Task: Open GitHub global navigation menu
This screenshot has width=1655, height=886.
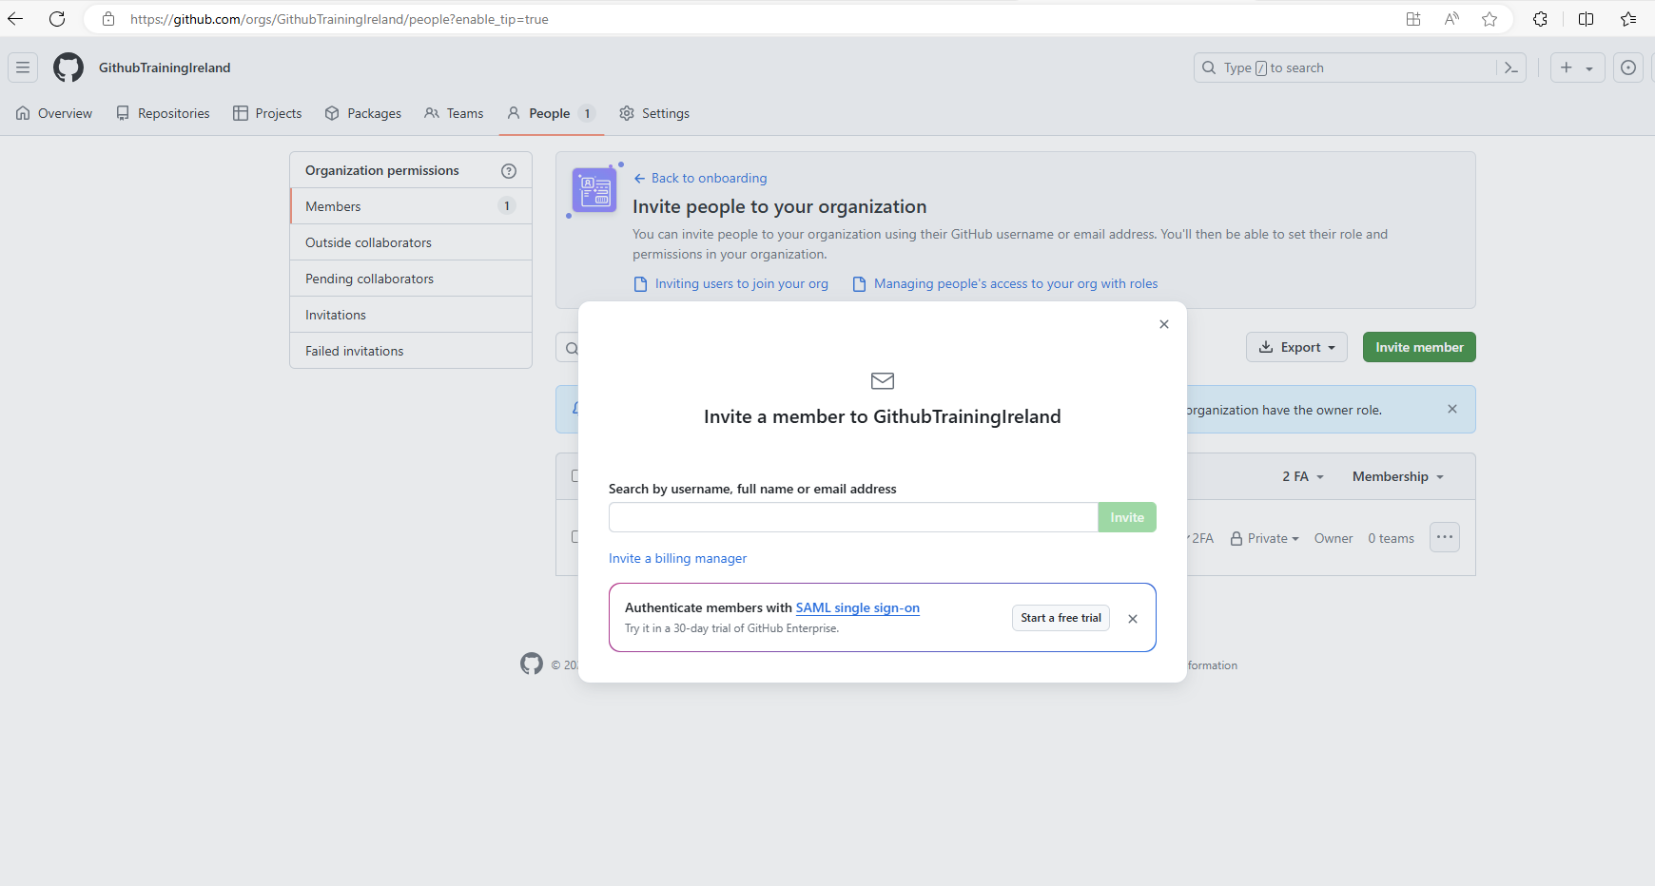Action: pyautogui.click(x=23, y=67)
